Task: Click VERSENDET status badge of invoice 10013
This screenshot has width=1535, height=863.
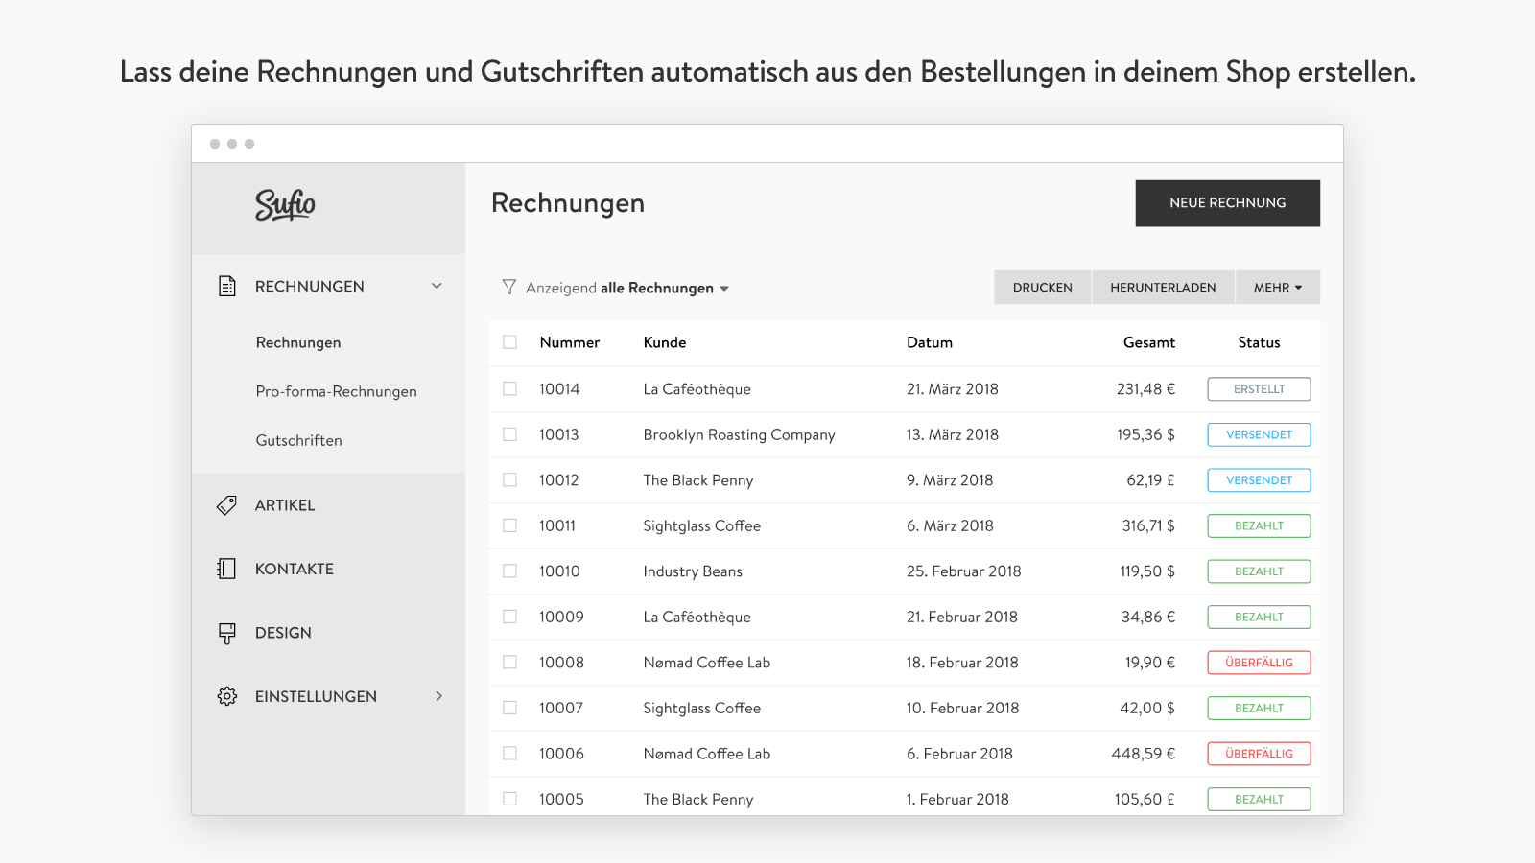Action: 1259,434
